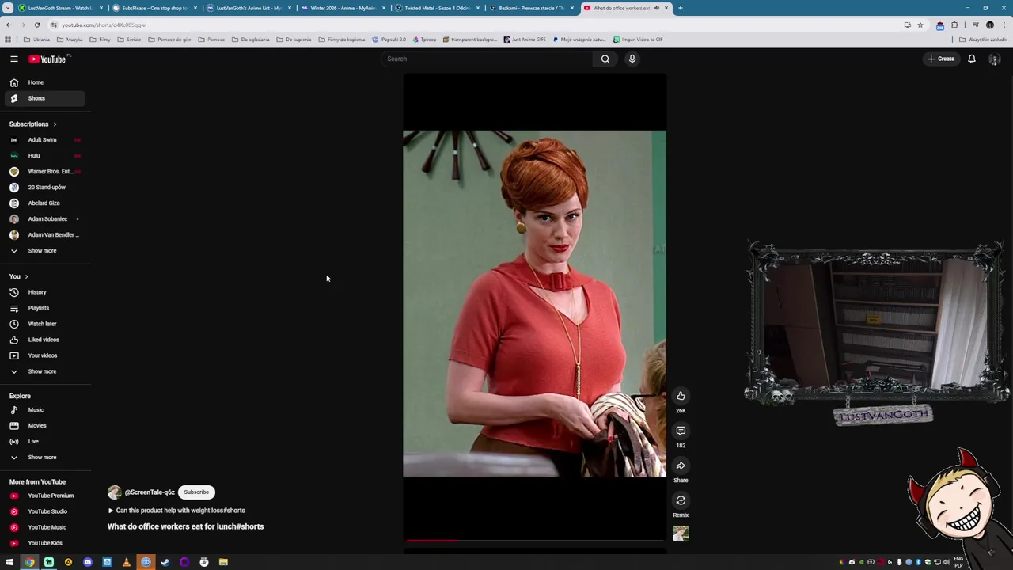Open the Muzyka bookmarks folder

[70, 40]
